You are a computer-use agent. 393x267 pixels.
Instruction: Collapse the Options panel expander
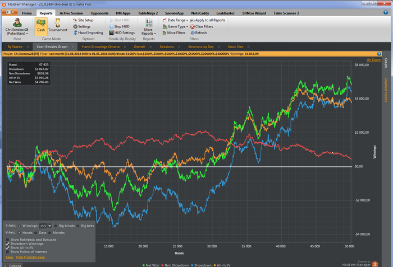coord(5,265)
